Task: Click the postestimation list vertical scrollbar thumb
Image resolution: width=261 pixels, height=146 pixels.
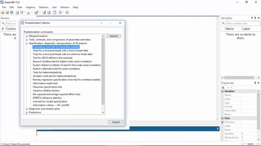Action: pyautogui.click(x=103, y=71)
